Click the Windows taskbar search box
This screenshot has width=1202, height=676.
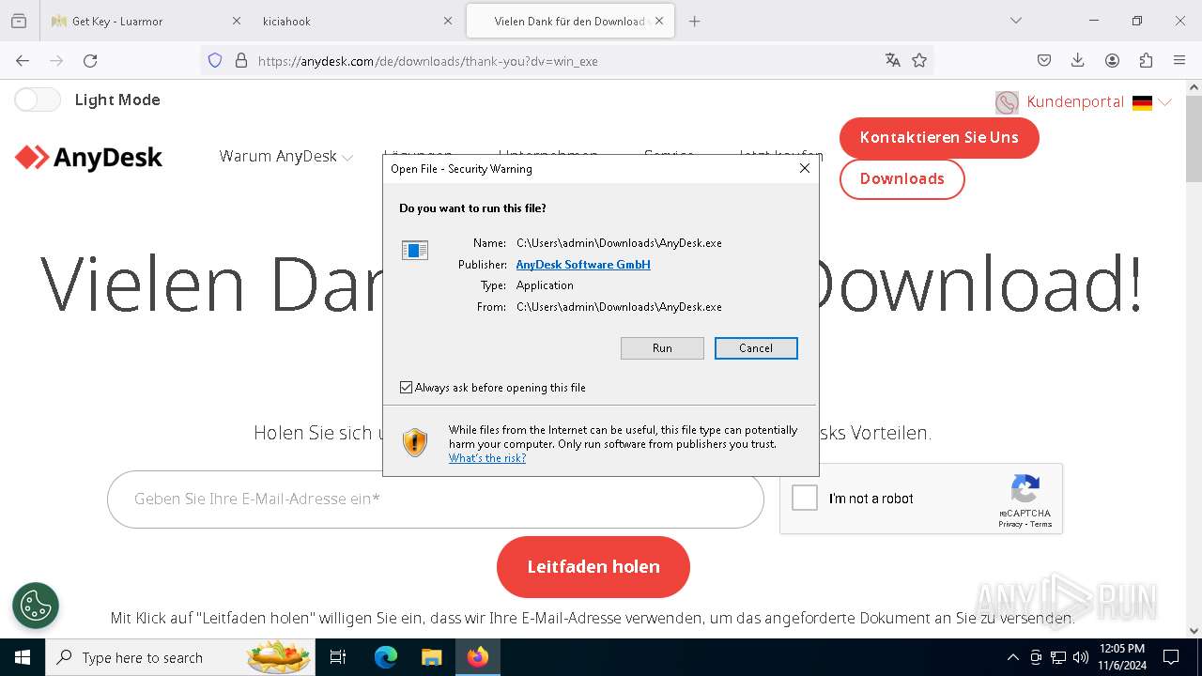[x=178, y=657]
